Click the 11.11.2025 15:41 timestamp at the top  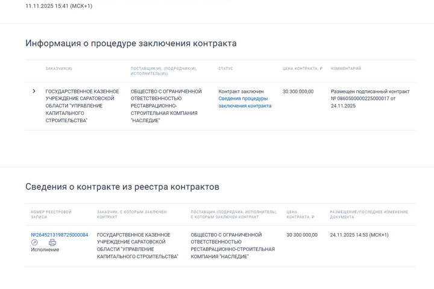point(58,6)
